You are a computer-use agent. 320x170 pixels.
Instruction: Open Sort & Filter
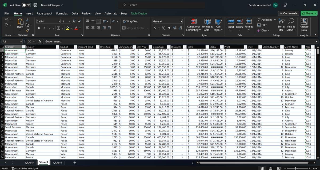281,26
